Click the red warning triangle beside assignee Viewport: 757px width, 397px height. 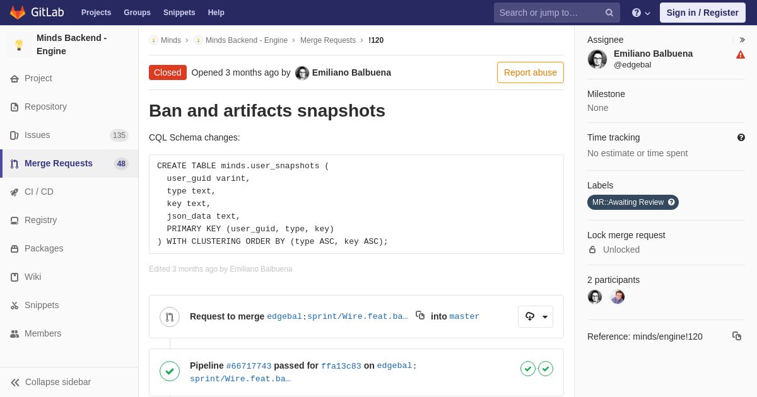pos(741,55)
